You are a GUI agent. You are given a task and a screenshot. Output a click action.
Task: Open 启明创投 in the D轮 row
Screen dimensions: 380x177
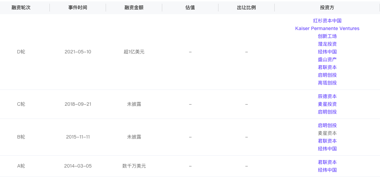click(327, 75)
